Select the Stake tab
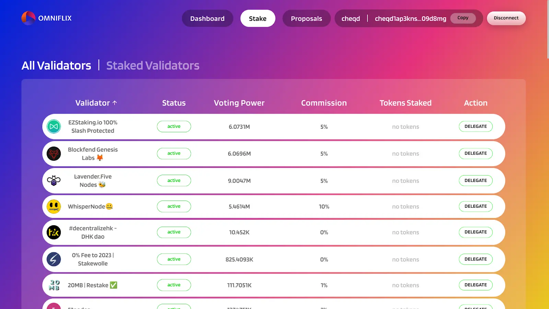549x309 pixels. (x=258, y=19)
